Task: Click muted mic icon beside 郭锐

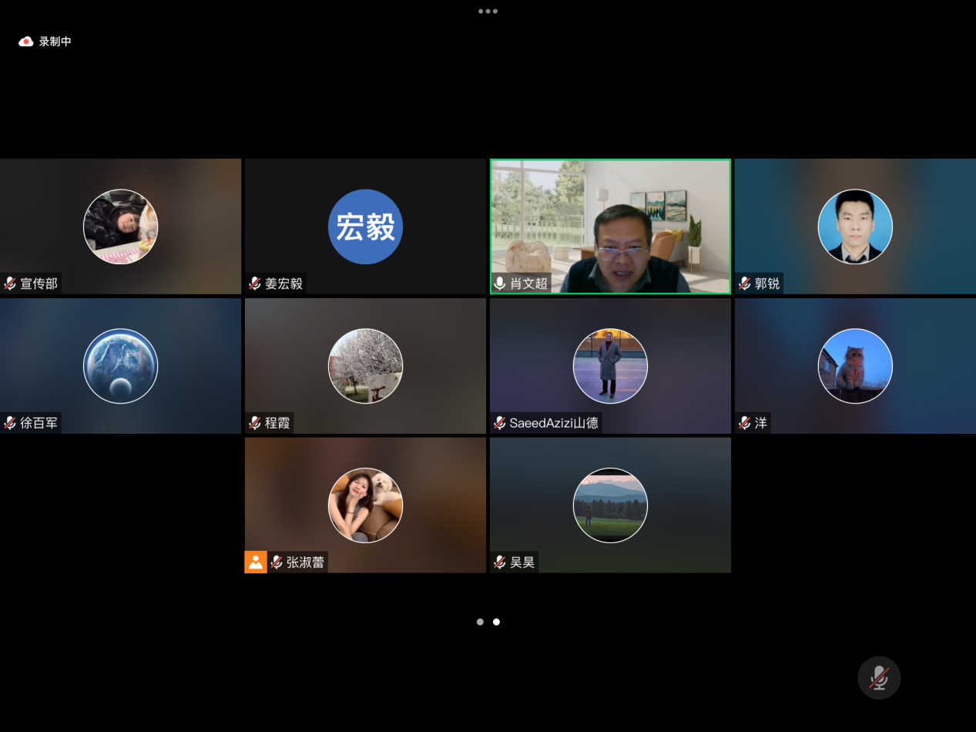Action: (745, 284)
